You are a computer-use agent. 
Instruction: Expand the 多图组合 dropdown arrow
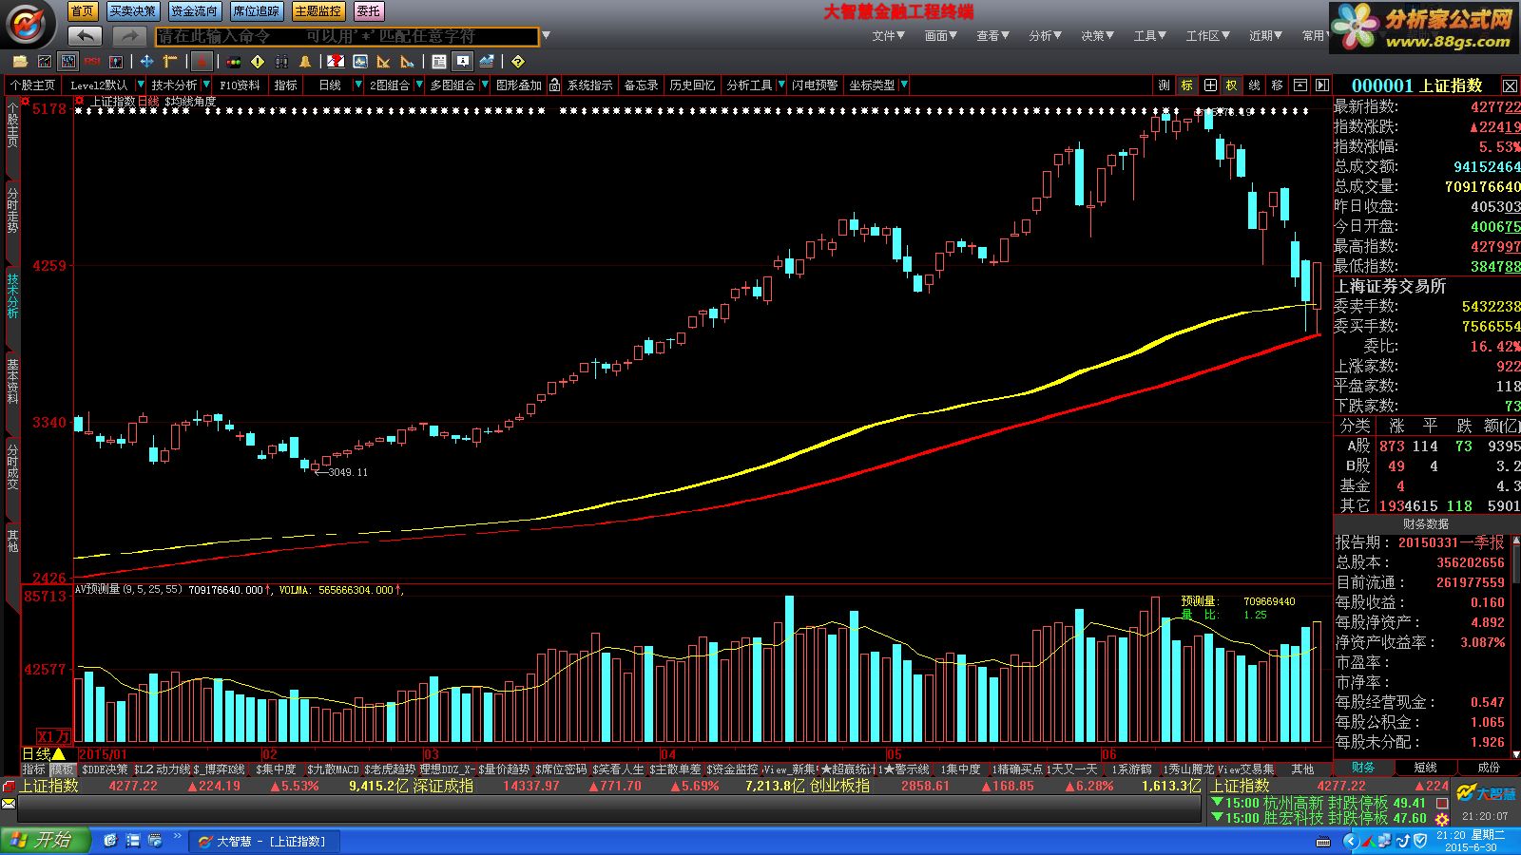(485, 85)
